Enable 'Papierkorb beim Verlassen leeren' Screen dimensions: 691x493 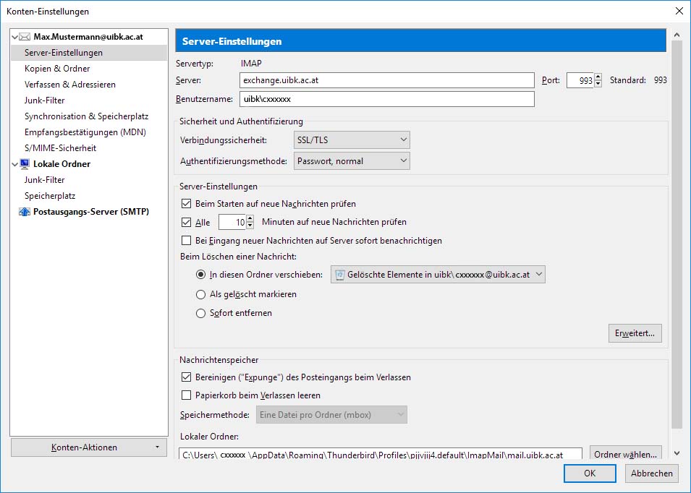point(187,395)
